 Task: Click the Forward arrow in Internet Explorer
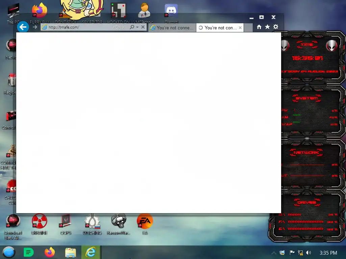click(x=35, y=27)
